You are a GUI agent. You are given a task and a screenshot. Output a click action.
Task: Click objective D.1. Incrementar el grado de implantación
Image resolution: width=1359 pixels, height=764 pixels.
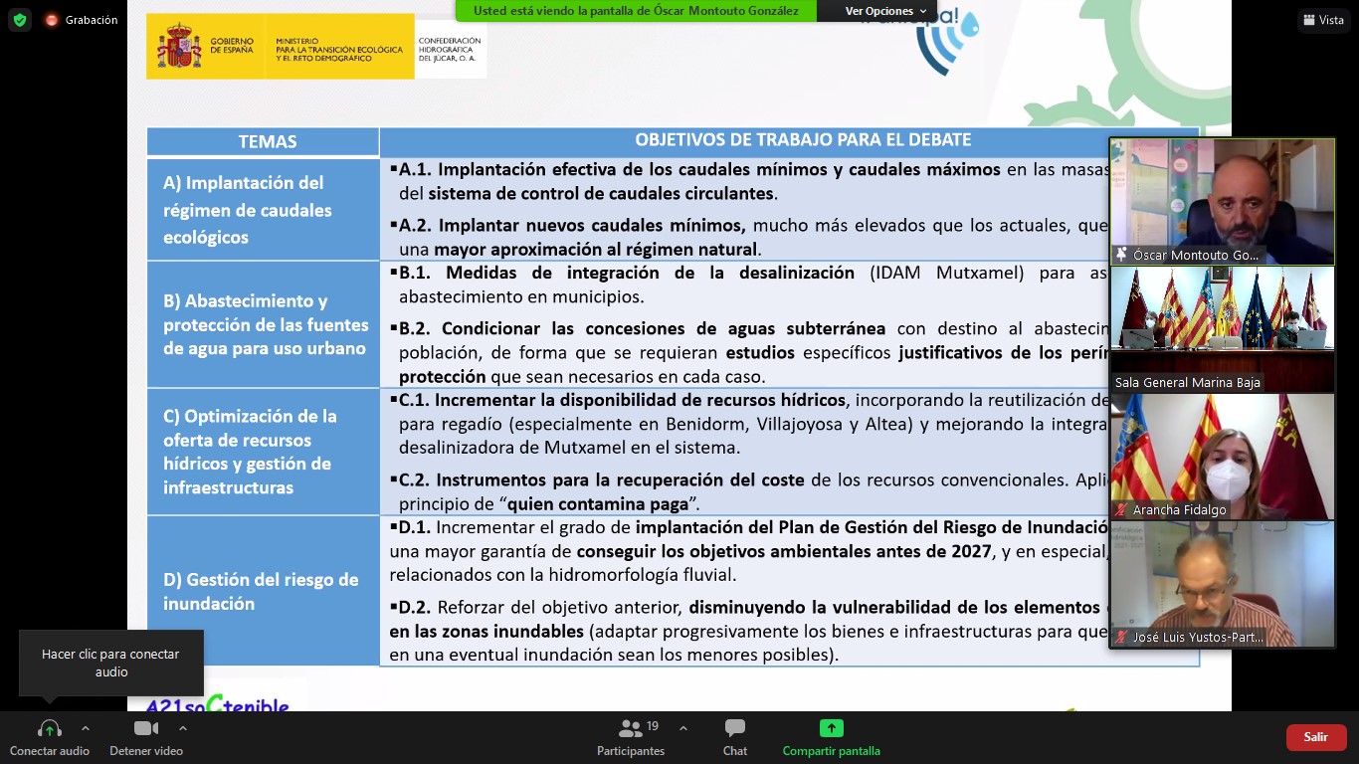click(750, 550)
